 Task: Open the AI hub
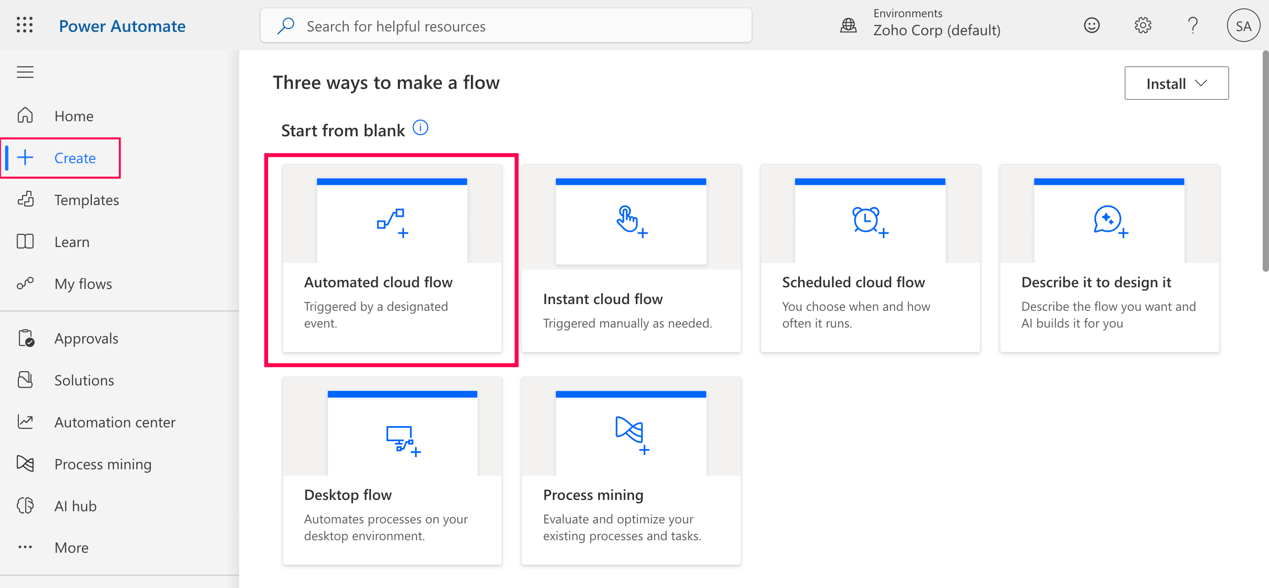click(x=75, y=505)
